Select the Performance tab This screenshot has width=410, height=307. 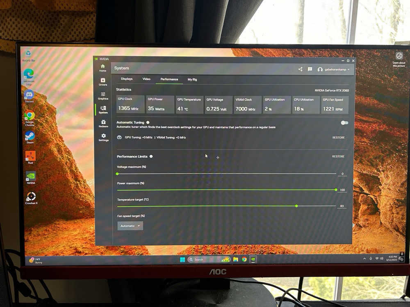pos(169,79)
